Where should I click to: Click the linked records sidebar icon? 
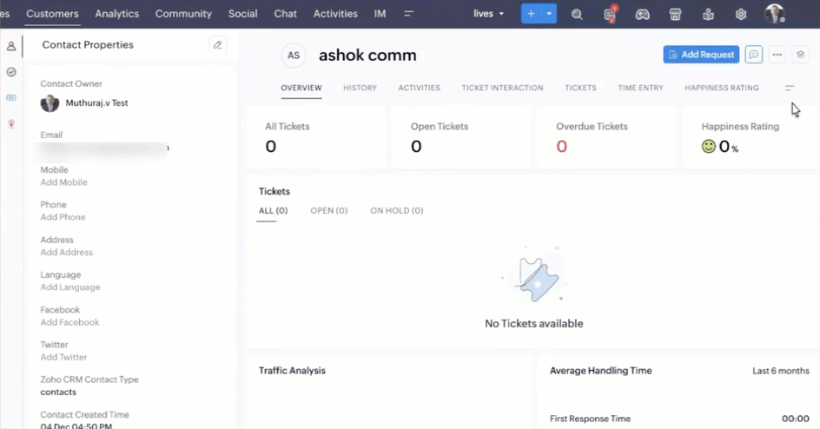tap(11, 98)
